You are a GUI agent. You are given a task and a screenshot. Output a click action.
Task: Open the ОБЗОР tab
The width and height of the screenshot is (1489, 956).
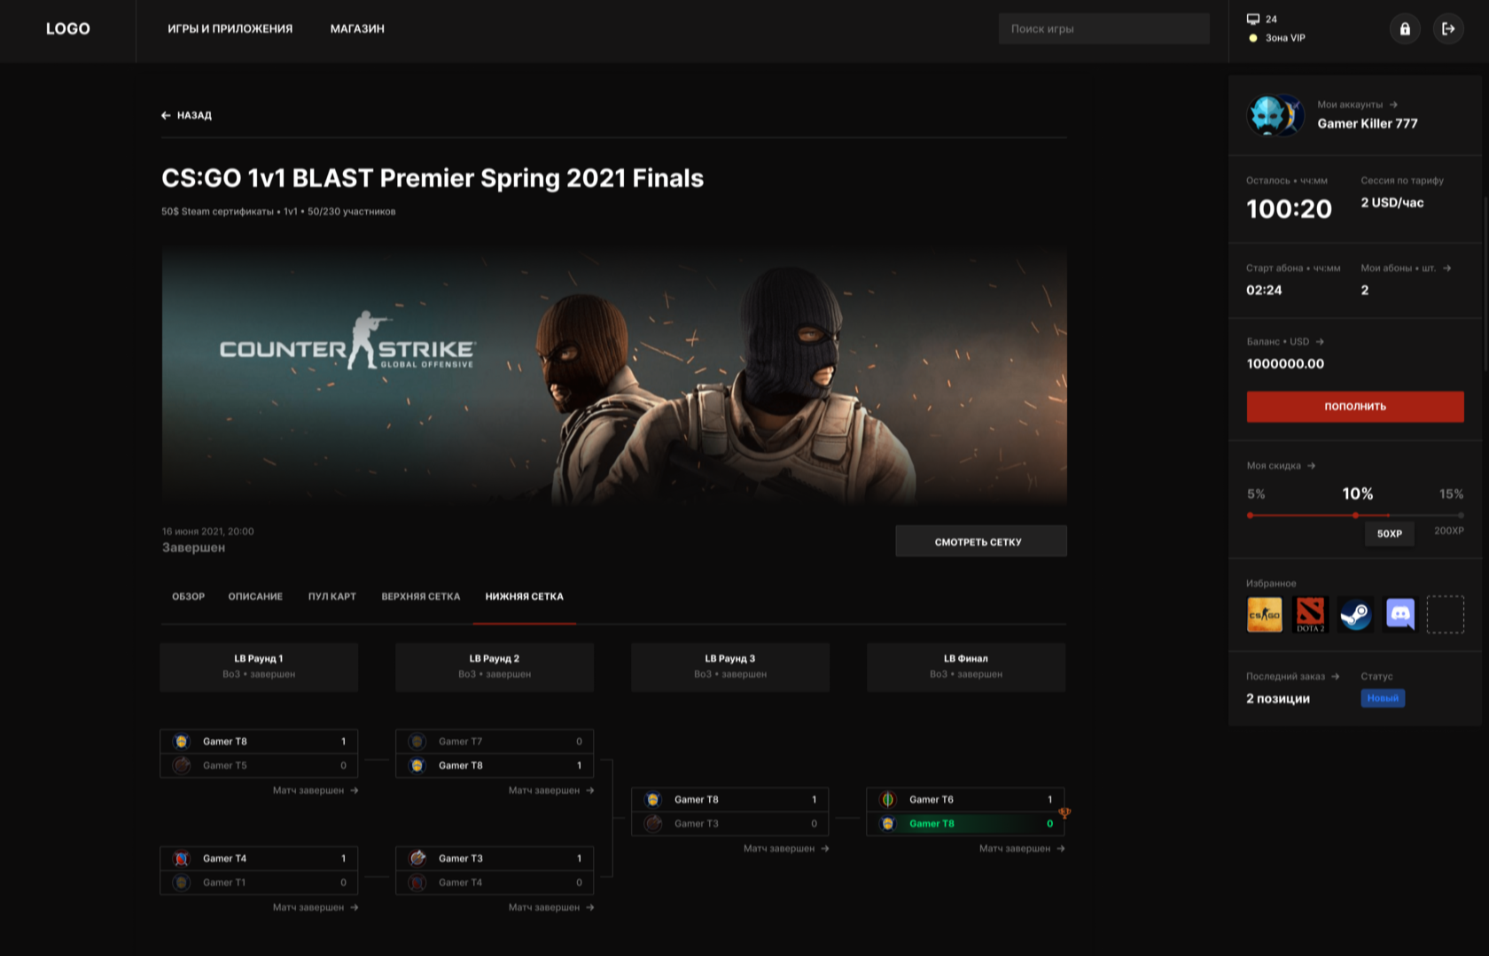tap(188, 596)
